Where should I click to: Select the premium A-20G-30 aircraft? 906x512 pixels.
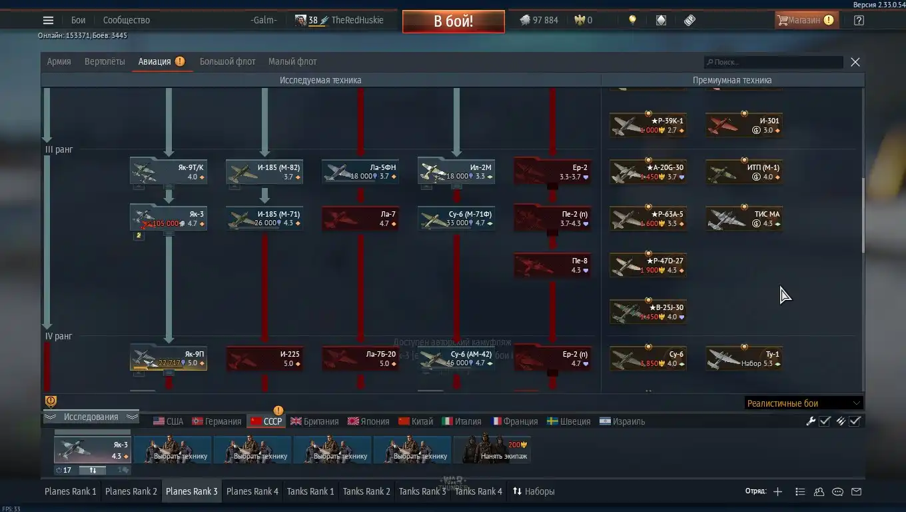pyautogui.click(x=648, y=171)
